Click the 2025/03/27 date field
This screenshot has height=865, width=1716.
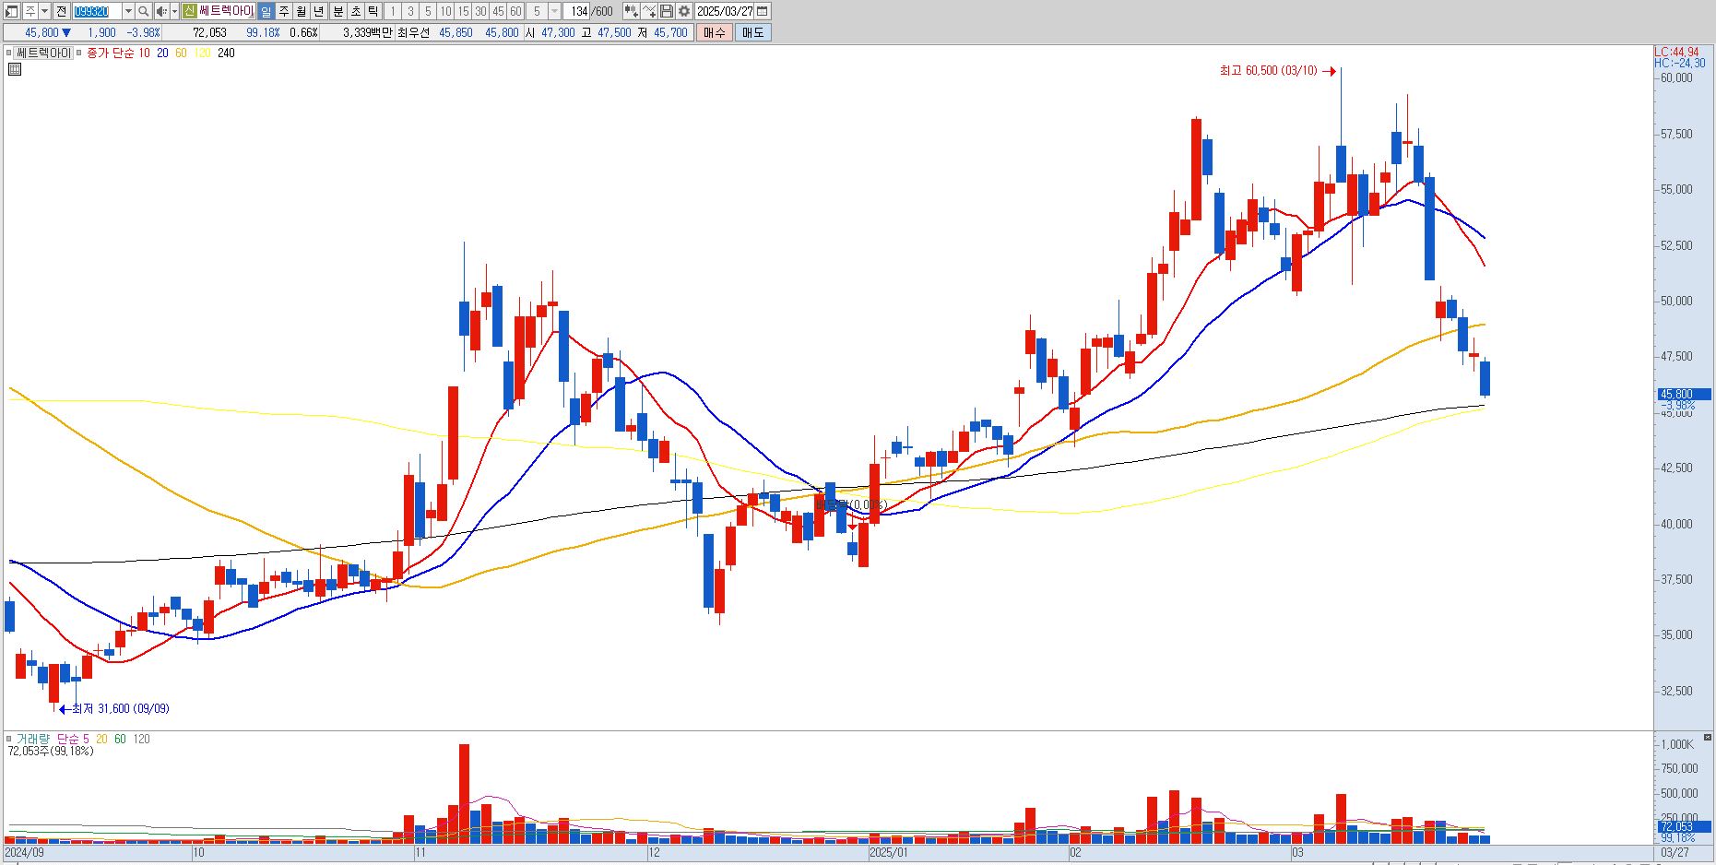pyautogui.click(x=725, y=11)
